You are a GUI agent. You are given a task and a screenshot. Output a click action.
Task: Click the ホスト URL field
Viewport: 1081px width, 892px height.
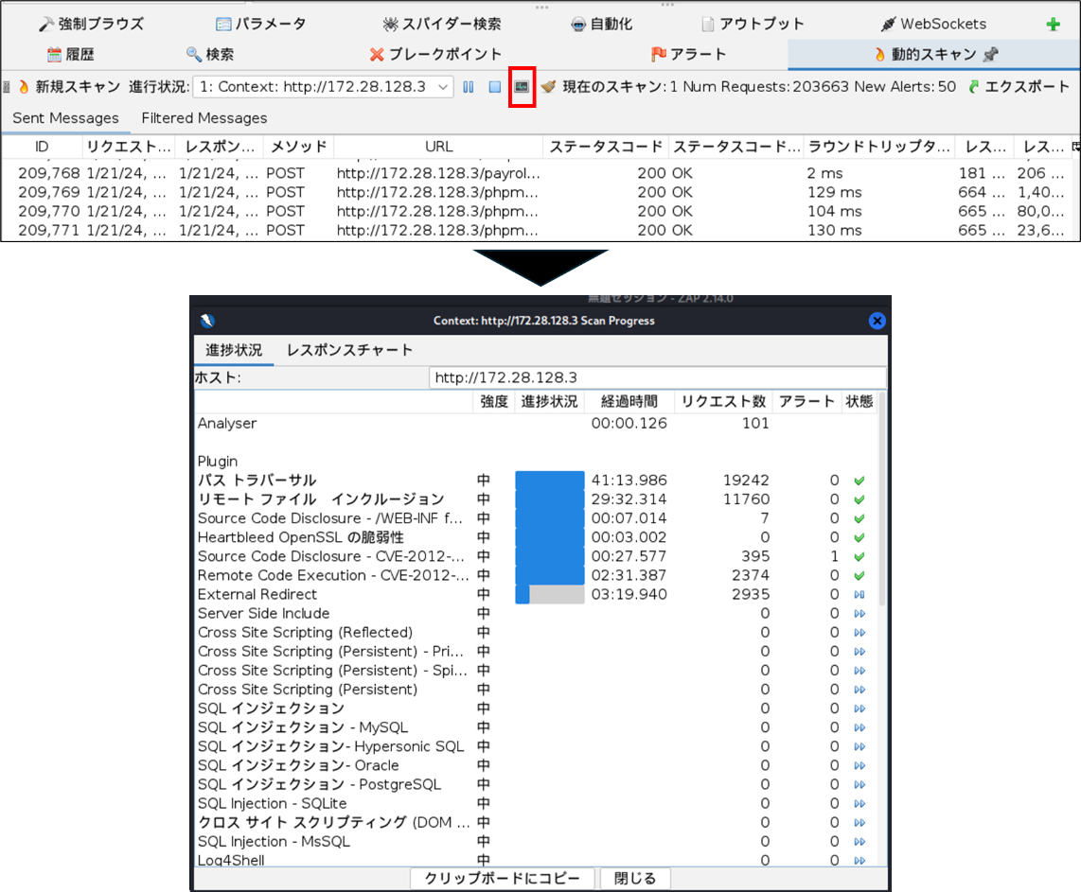[x=657, y=377]
